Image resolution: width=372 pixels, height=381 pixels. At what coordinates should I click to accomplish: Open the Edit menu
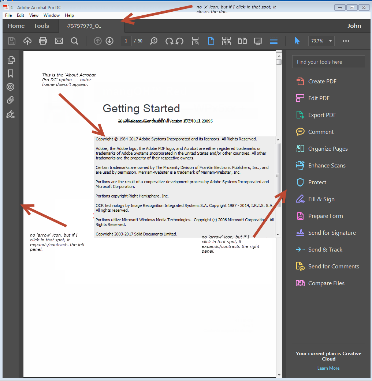coord(21,15)
